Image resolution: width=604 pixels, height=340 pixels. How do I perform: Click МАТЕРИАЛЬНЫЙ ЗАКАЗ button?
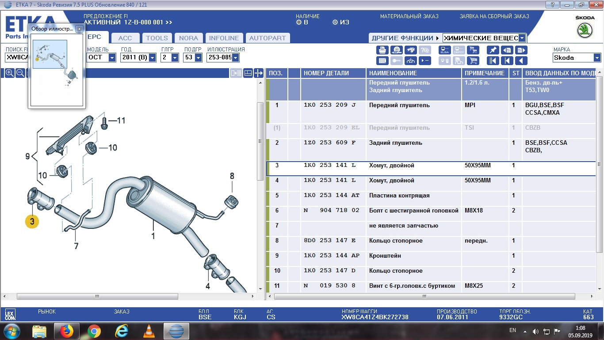[x=409, y=16]
